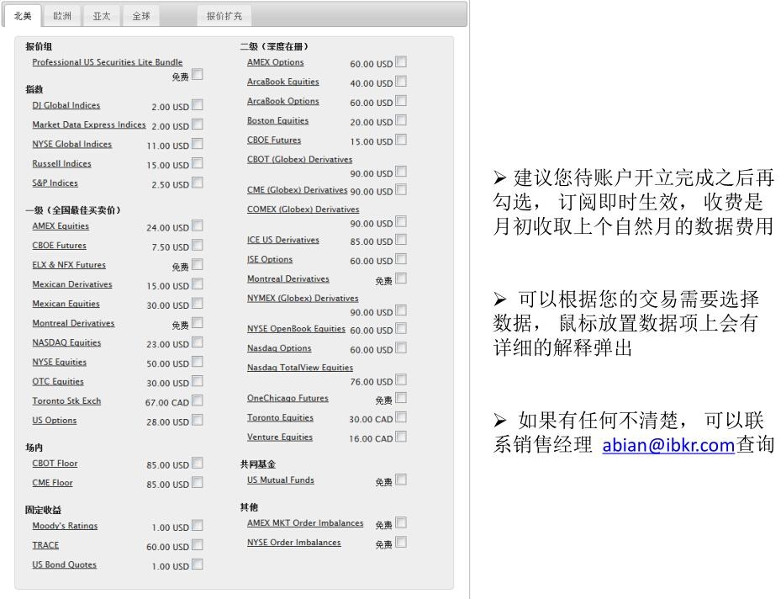This screenshot has width=781, height=599.
Task: Check Professional US Securities Lite Bundle box
Action: [x=198, y=74]
